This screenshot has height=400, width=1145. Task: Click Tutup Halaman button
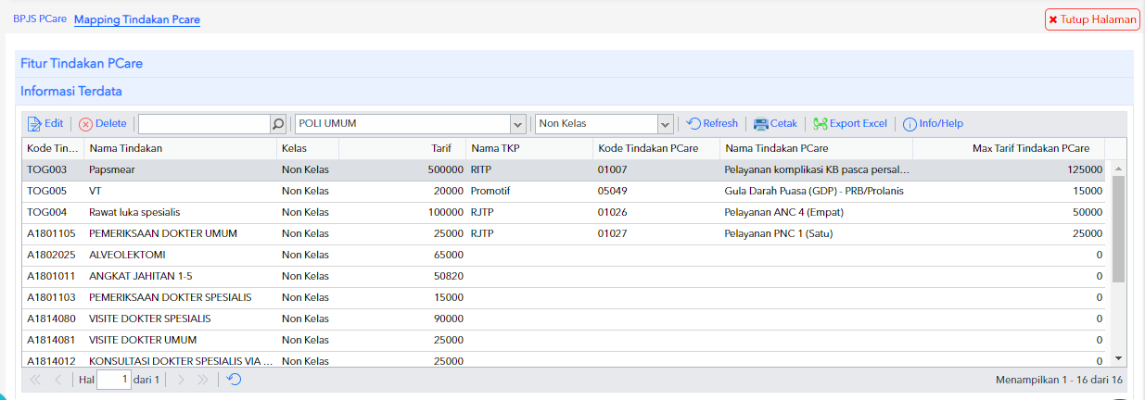(1092, 19)
